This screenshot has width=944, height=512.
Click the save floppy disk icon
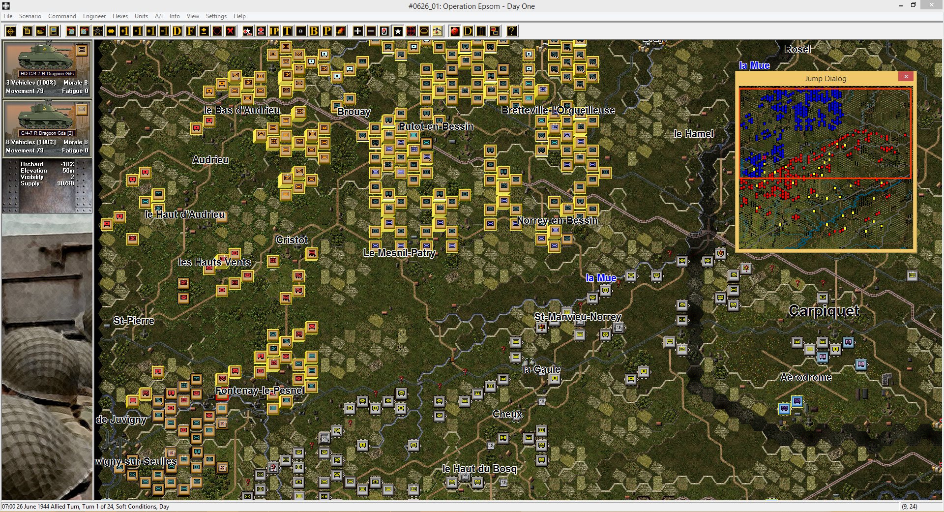(x=54, y=31)
